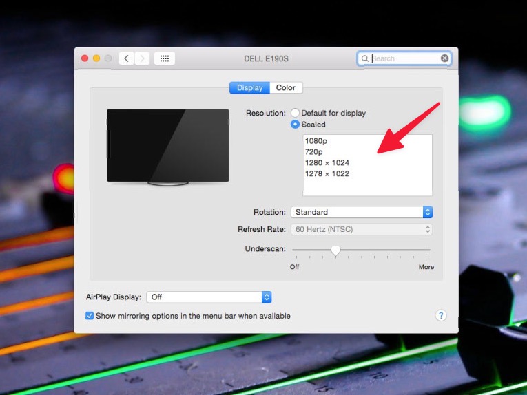
Task: Open the Rotation Standard dropdown
Action: (x=362, y=212)
